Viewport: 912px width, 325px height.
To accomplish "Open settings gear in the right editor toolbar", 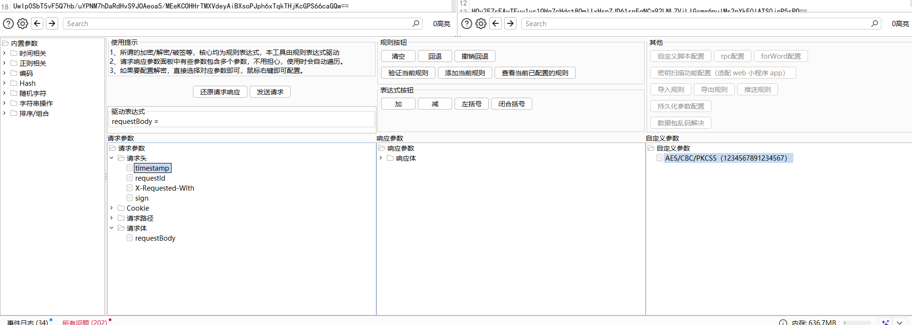I will (x=481, y=23).
